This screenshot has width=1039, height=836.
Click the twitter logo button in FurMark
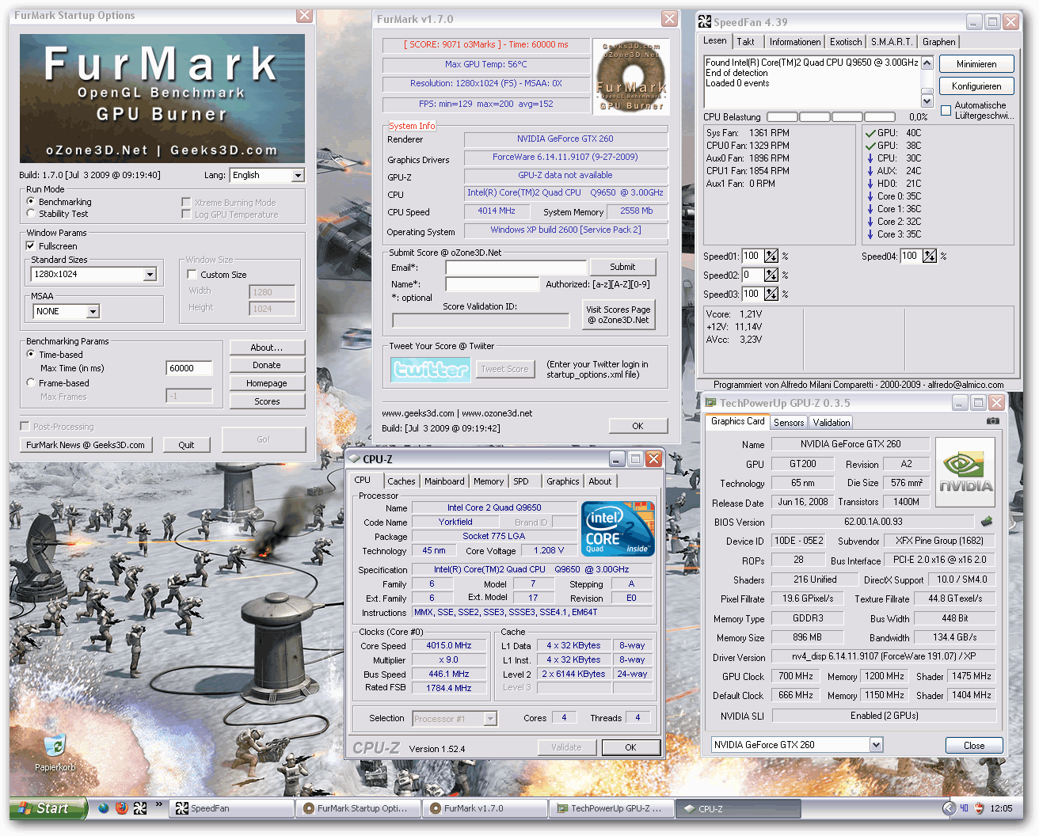pos(431,370)
